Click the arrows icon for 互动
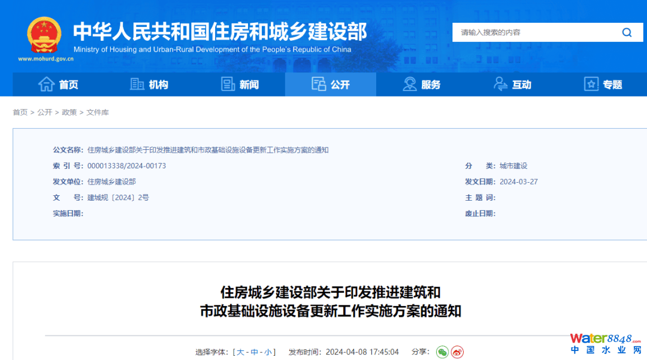Viewport: 647px width, 360px height. [x=500, y=84]
